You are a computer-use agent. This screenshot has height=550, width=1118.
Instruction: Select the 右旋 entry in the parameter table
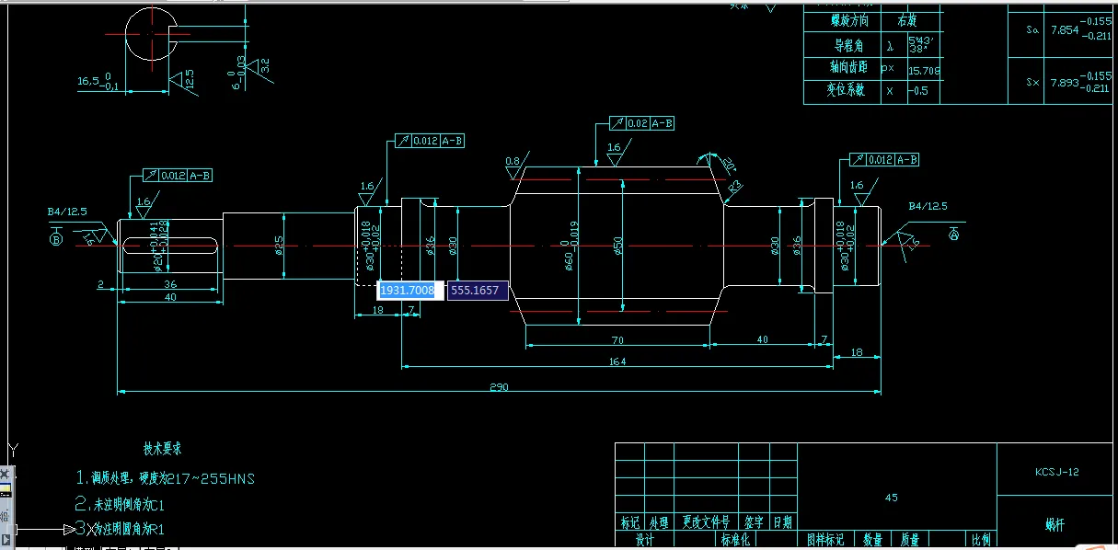905,20
